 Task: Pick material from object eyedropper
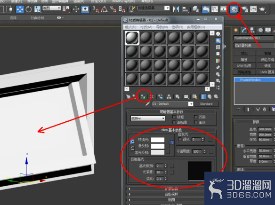(148, 104)
